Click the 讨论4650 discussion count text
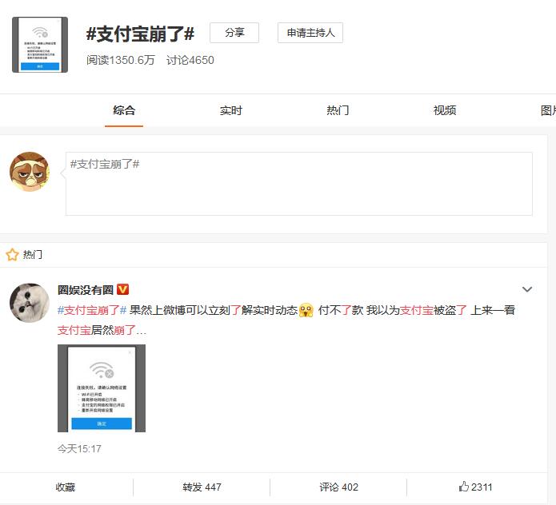 (x=190, y=60)
